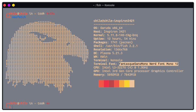Click highlighted 'FantasqueSansMono Nerd Font Mono 12' text
This screenshot has width=196, height=112.
coord(149,64)
